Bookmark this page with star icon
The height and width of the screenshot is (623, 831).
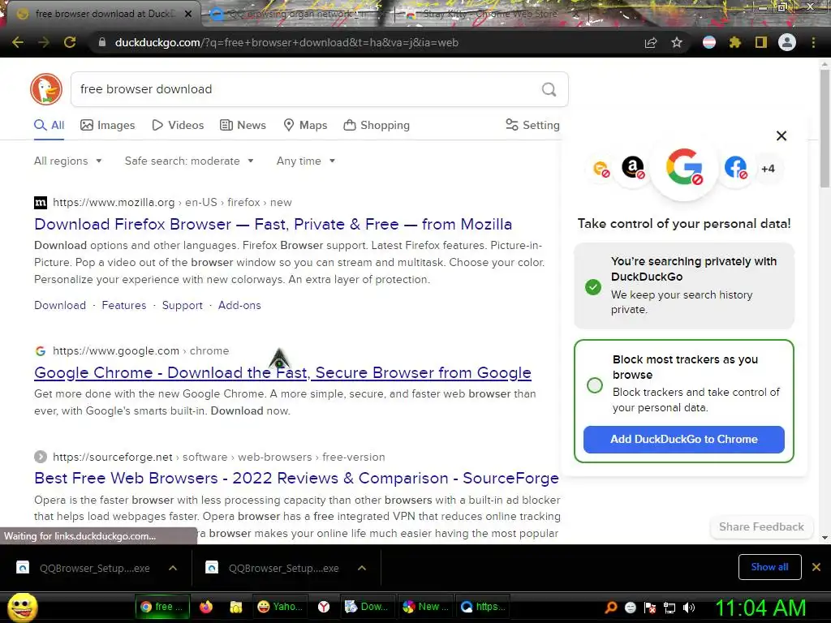pos(677,42)
